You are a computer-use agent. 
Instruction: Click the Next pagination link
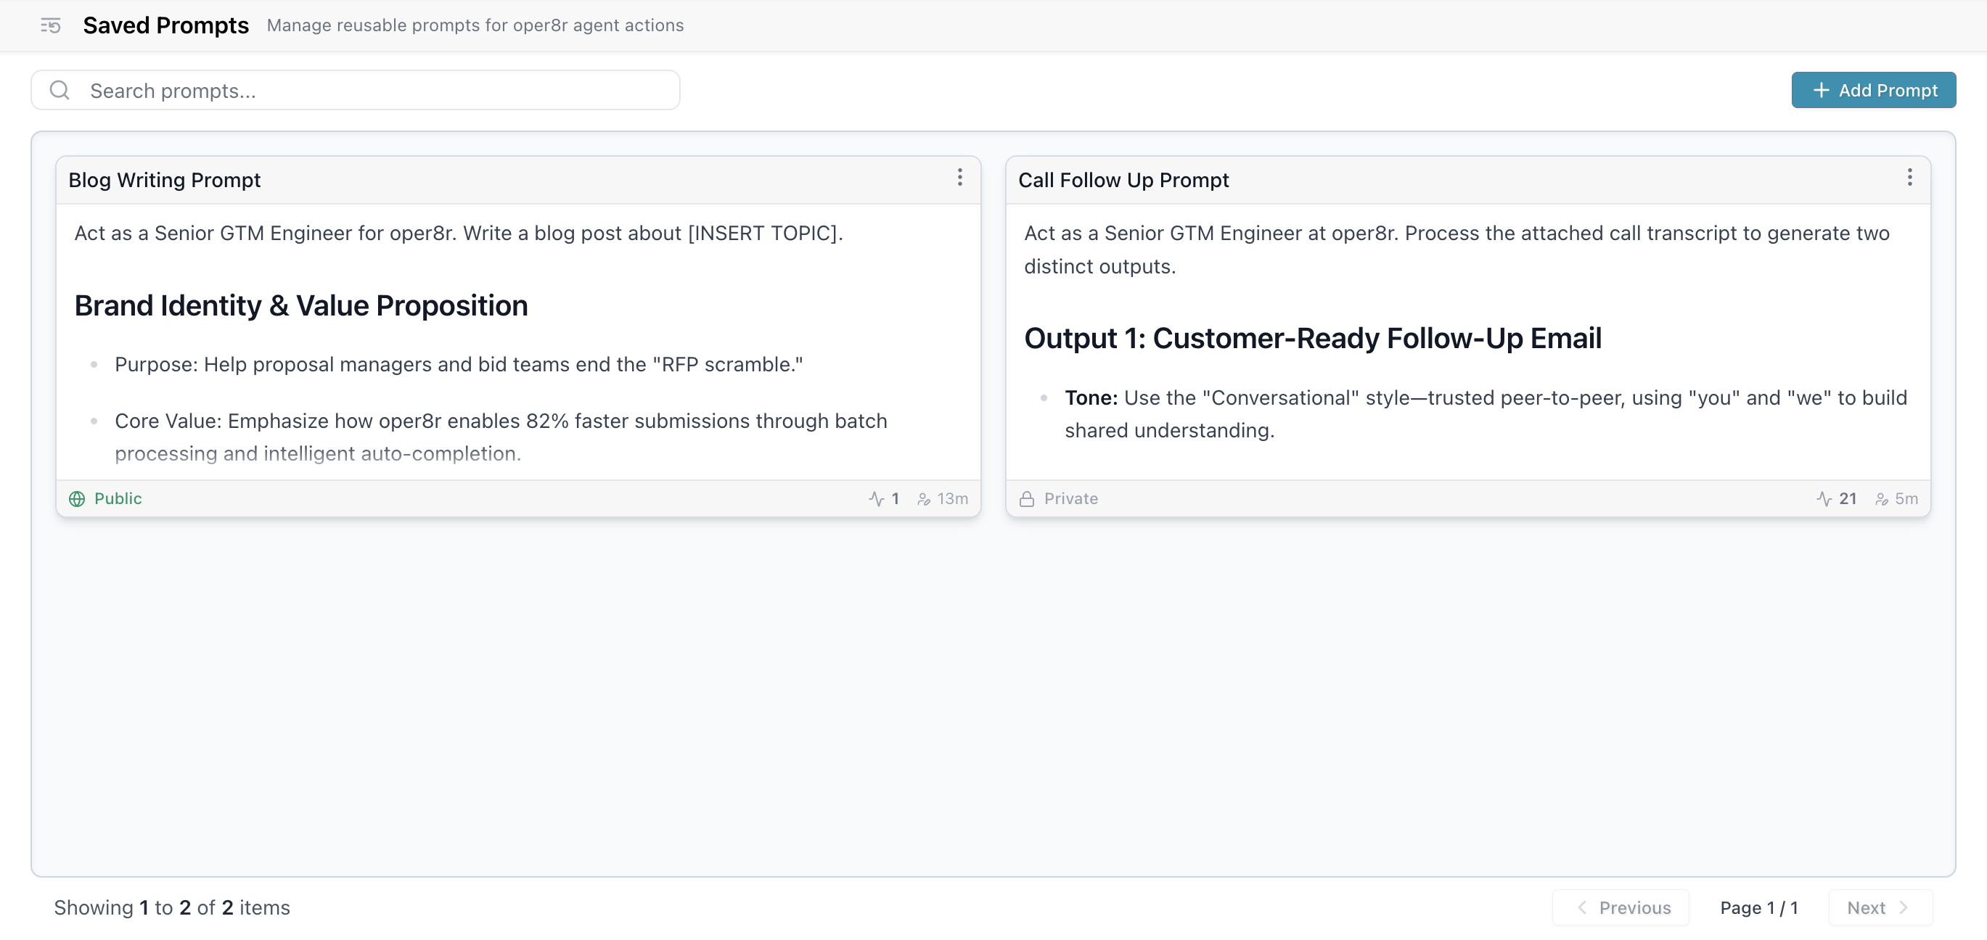(x=1880, y=907)
